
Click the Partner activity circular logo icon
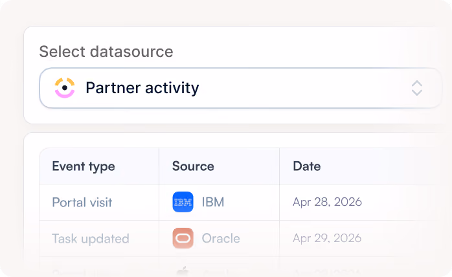pos(65,87)
